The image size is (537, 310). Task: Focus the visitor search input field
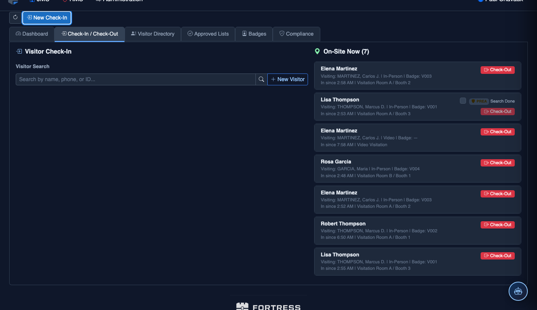point(136,79)
